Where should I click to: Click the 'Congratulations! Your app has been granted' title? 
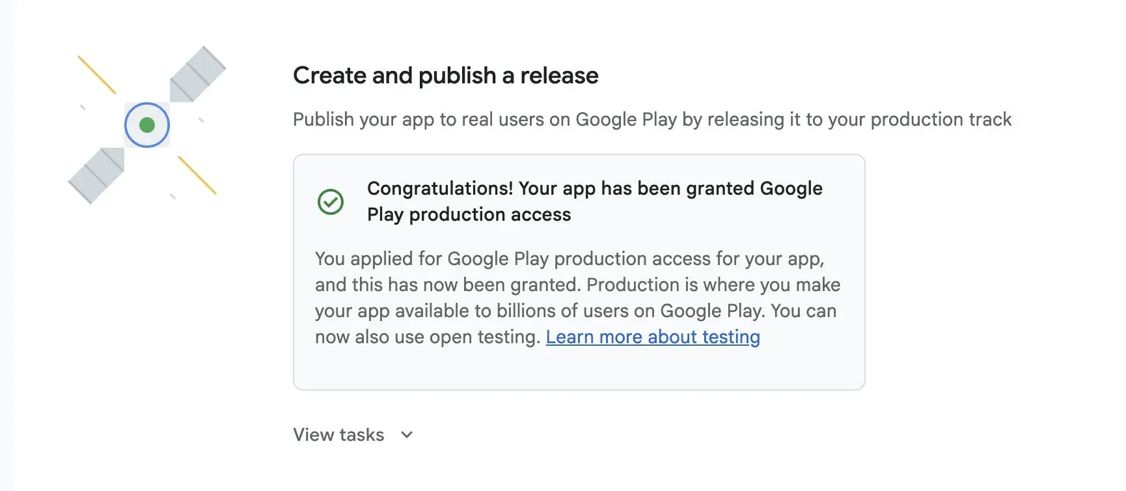point(595,201)
